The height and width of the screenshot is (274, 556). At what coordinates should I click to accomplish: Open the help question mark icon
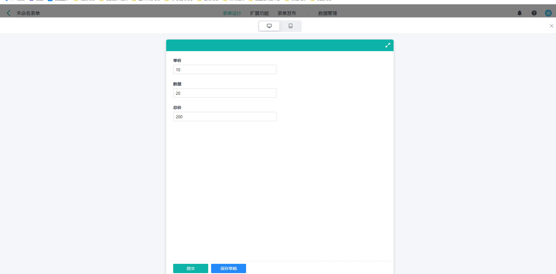[x=534, y=13]
